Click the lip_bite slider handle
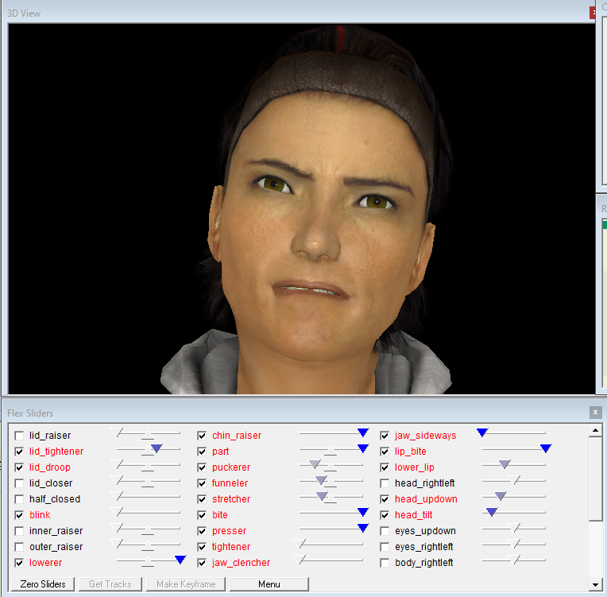 pos(546,449)
